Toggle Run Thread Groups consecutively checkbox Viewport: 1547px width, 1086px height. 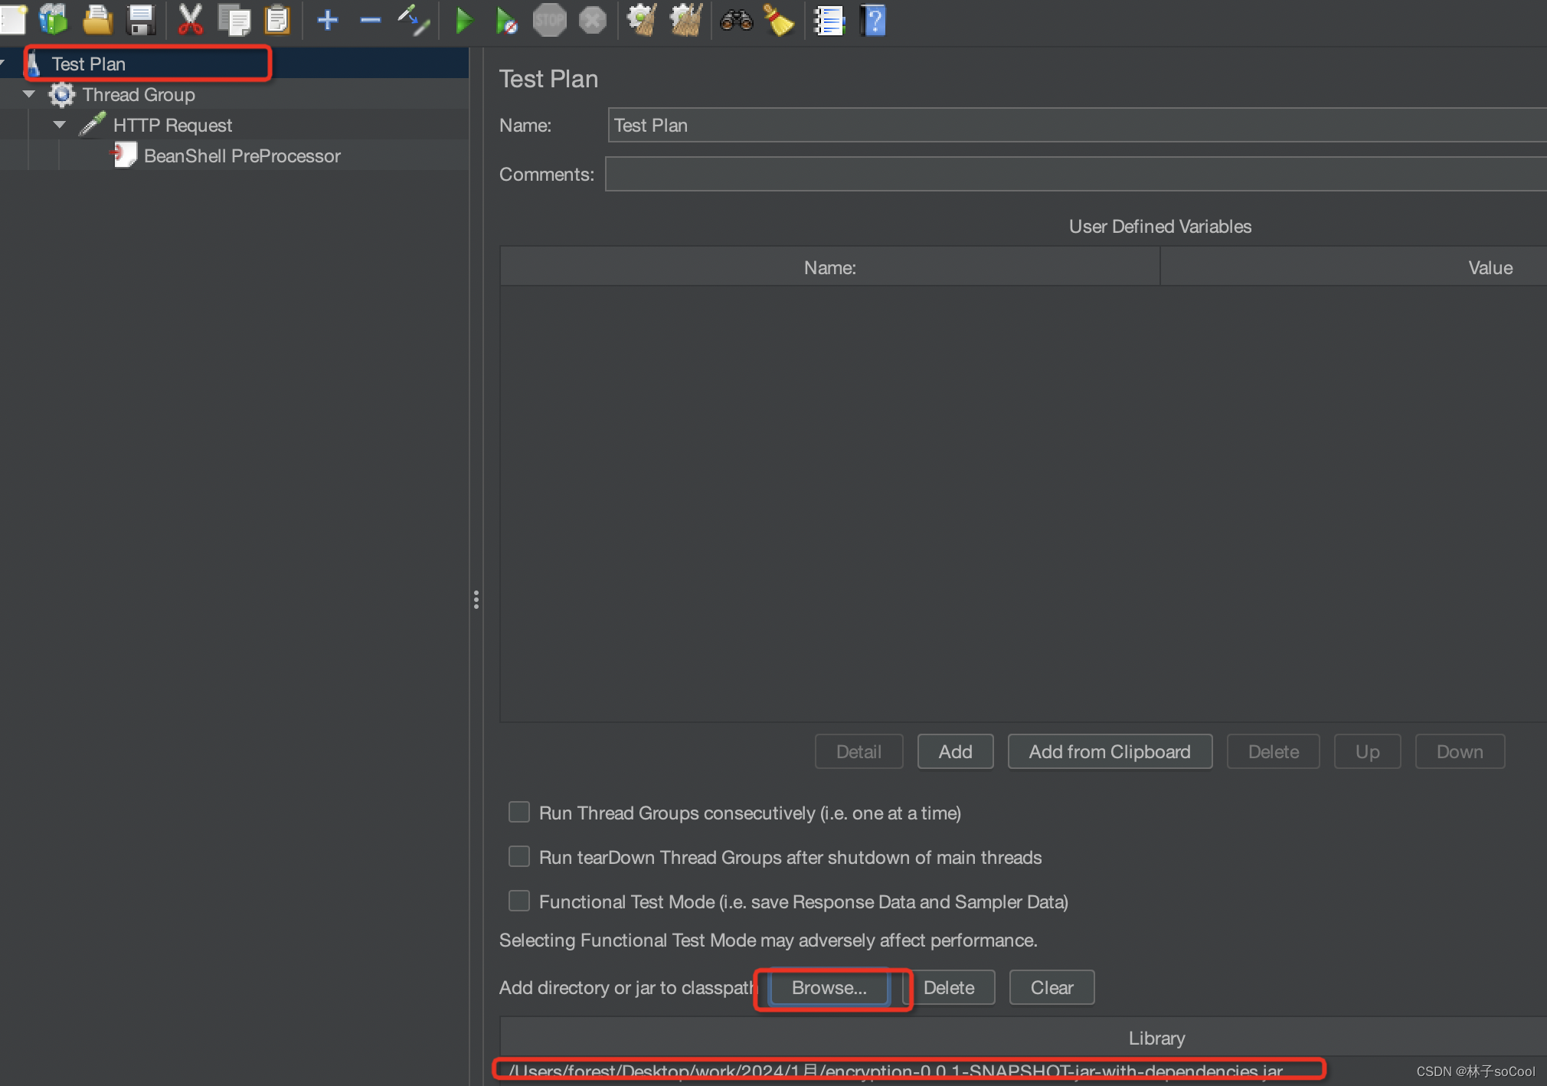[517, 812]
